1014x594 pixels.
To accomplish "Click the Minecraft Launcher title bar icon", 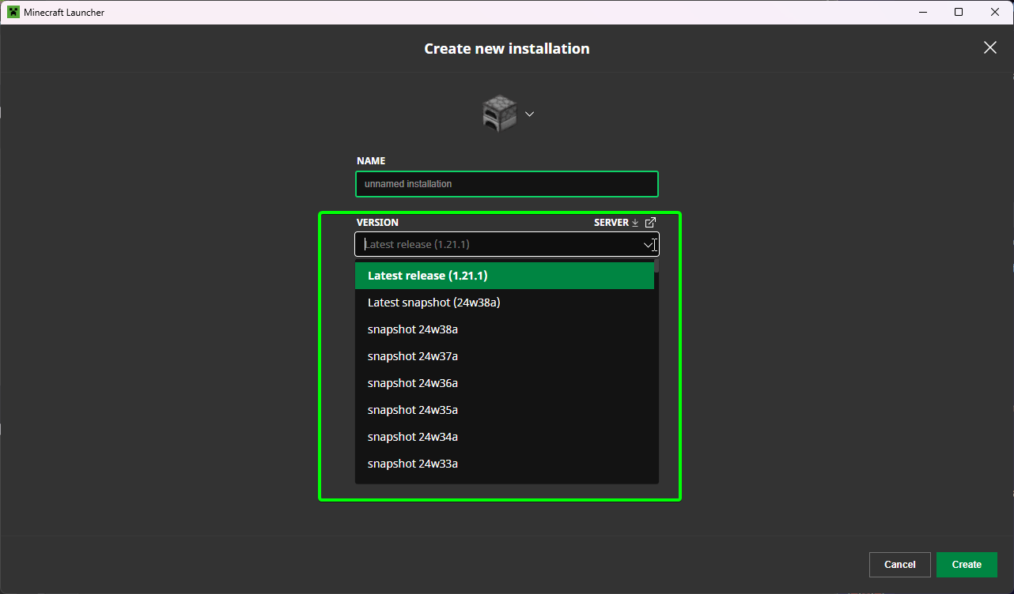I will coord(13,12).
